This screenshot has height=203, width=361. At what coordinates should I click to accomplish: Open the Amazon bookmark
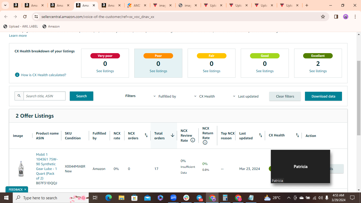click(x=51, y=26)
